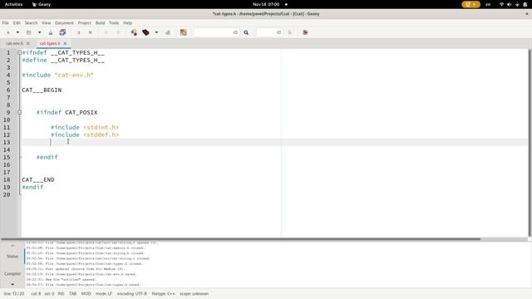Open the Compiler message tab

[x=12, y=273]
